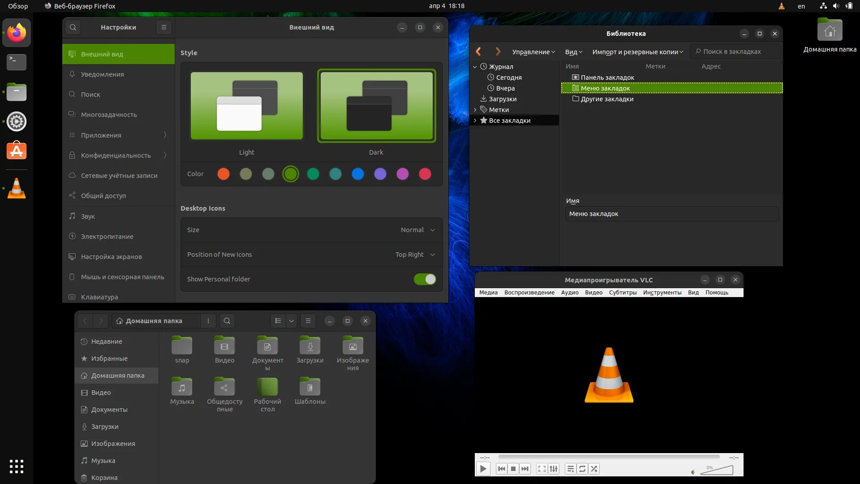Open VLC playlist icon
This screenshot has height=484, width=860.
[570, 469]
